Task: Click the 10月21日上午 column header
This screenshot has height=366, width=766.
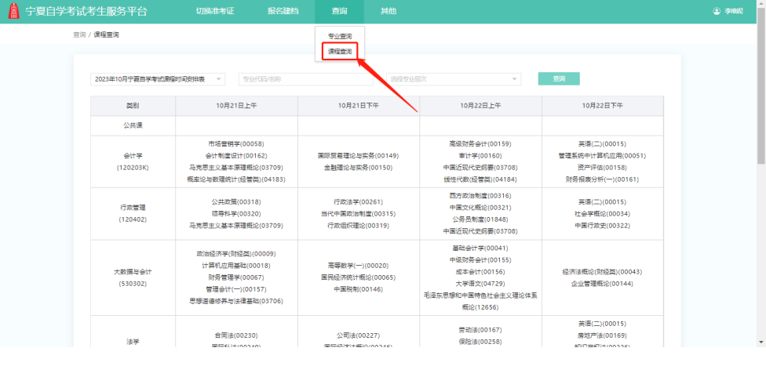Action: coord(236,105)
